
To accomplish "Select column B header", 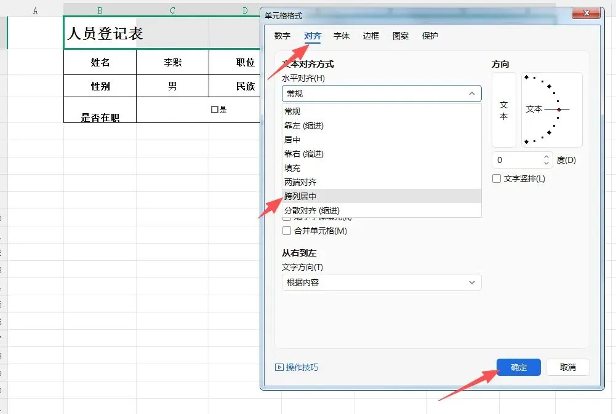I will coord(100,10).
